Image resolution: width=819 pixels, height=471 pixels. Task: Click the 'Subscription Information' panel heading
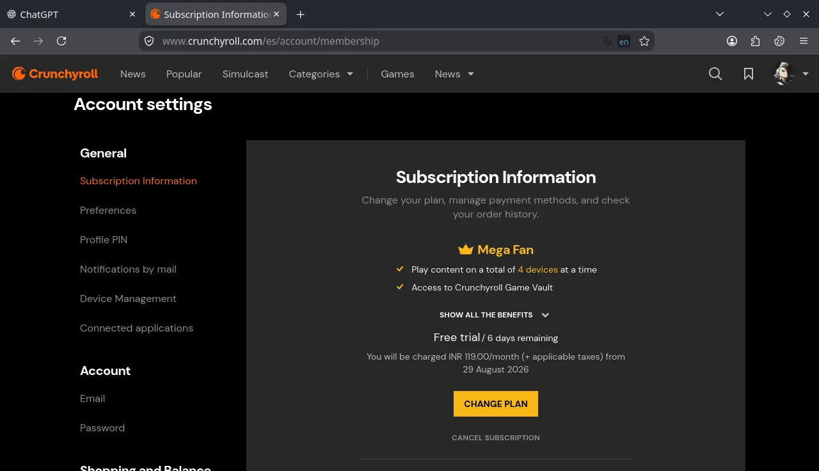[x=496, y=177]
